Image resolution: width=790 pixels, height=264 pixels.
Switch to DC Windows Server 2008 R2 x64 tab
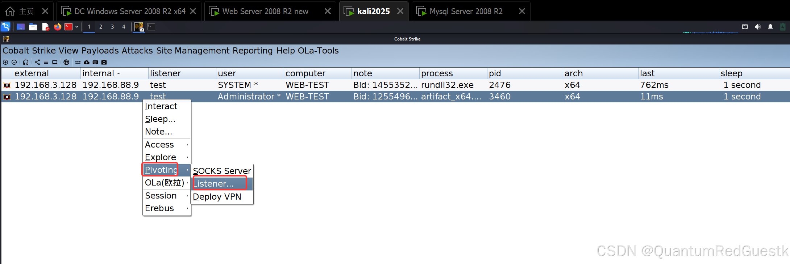click(x=128, y=11)
